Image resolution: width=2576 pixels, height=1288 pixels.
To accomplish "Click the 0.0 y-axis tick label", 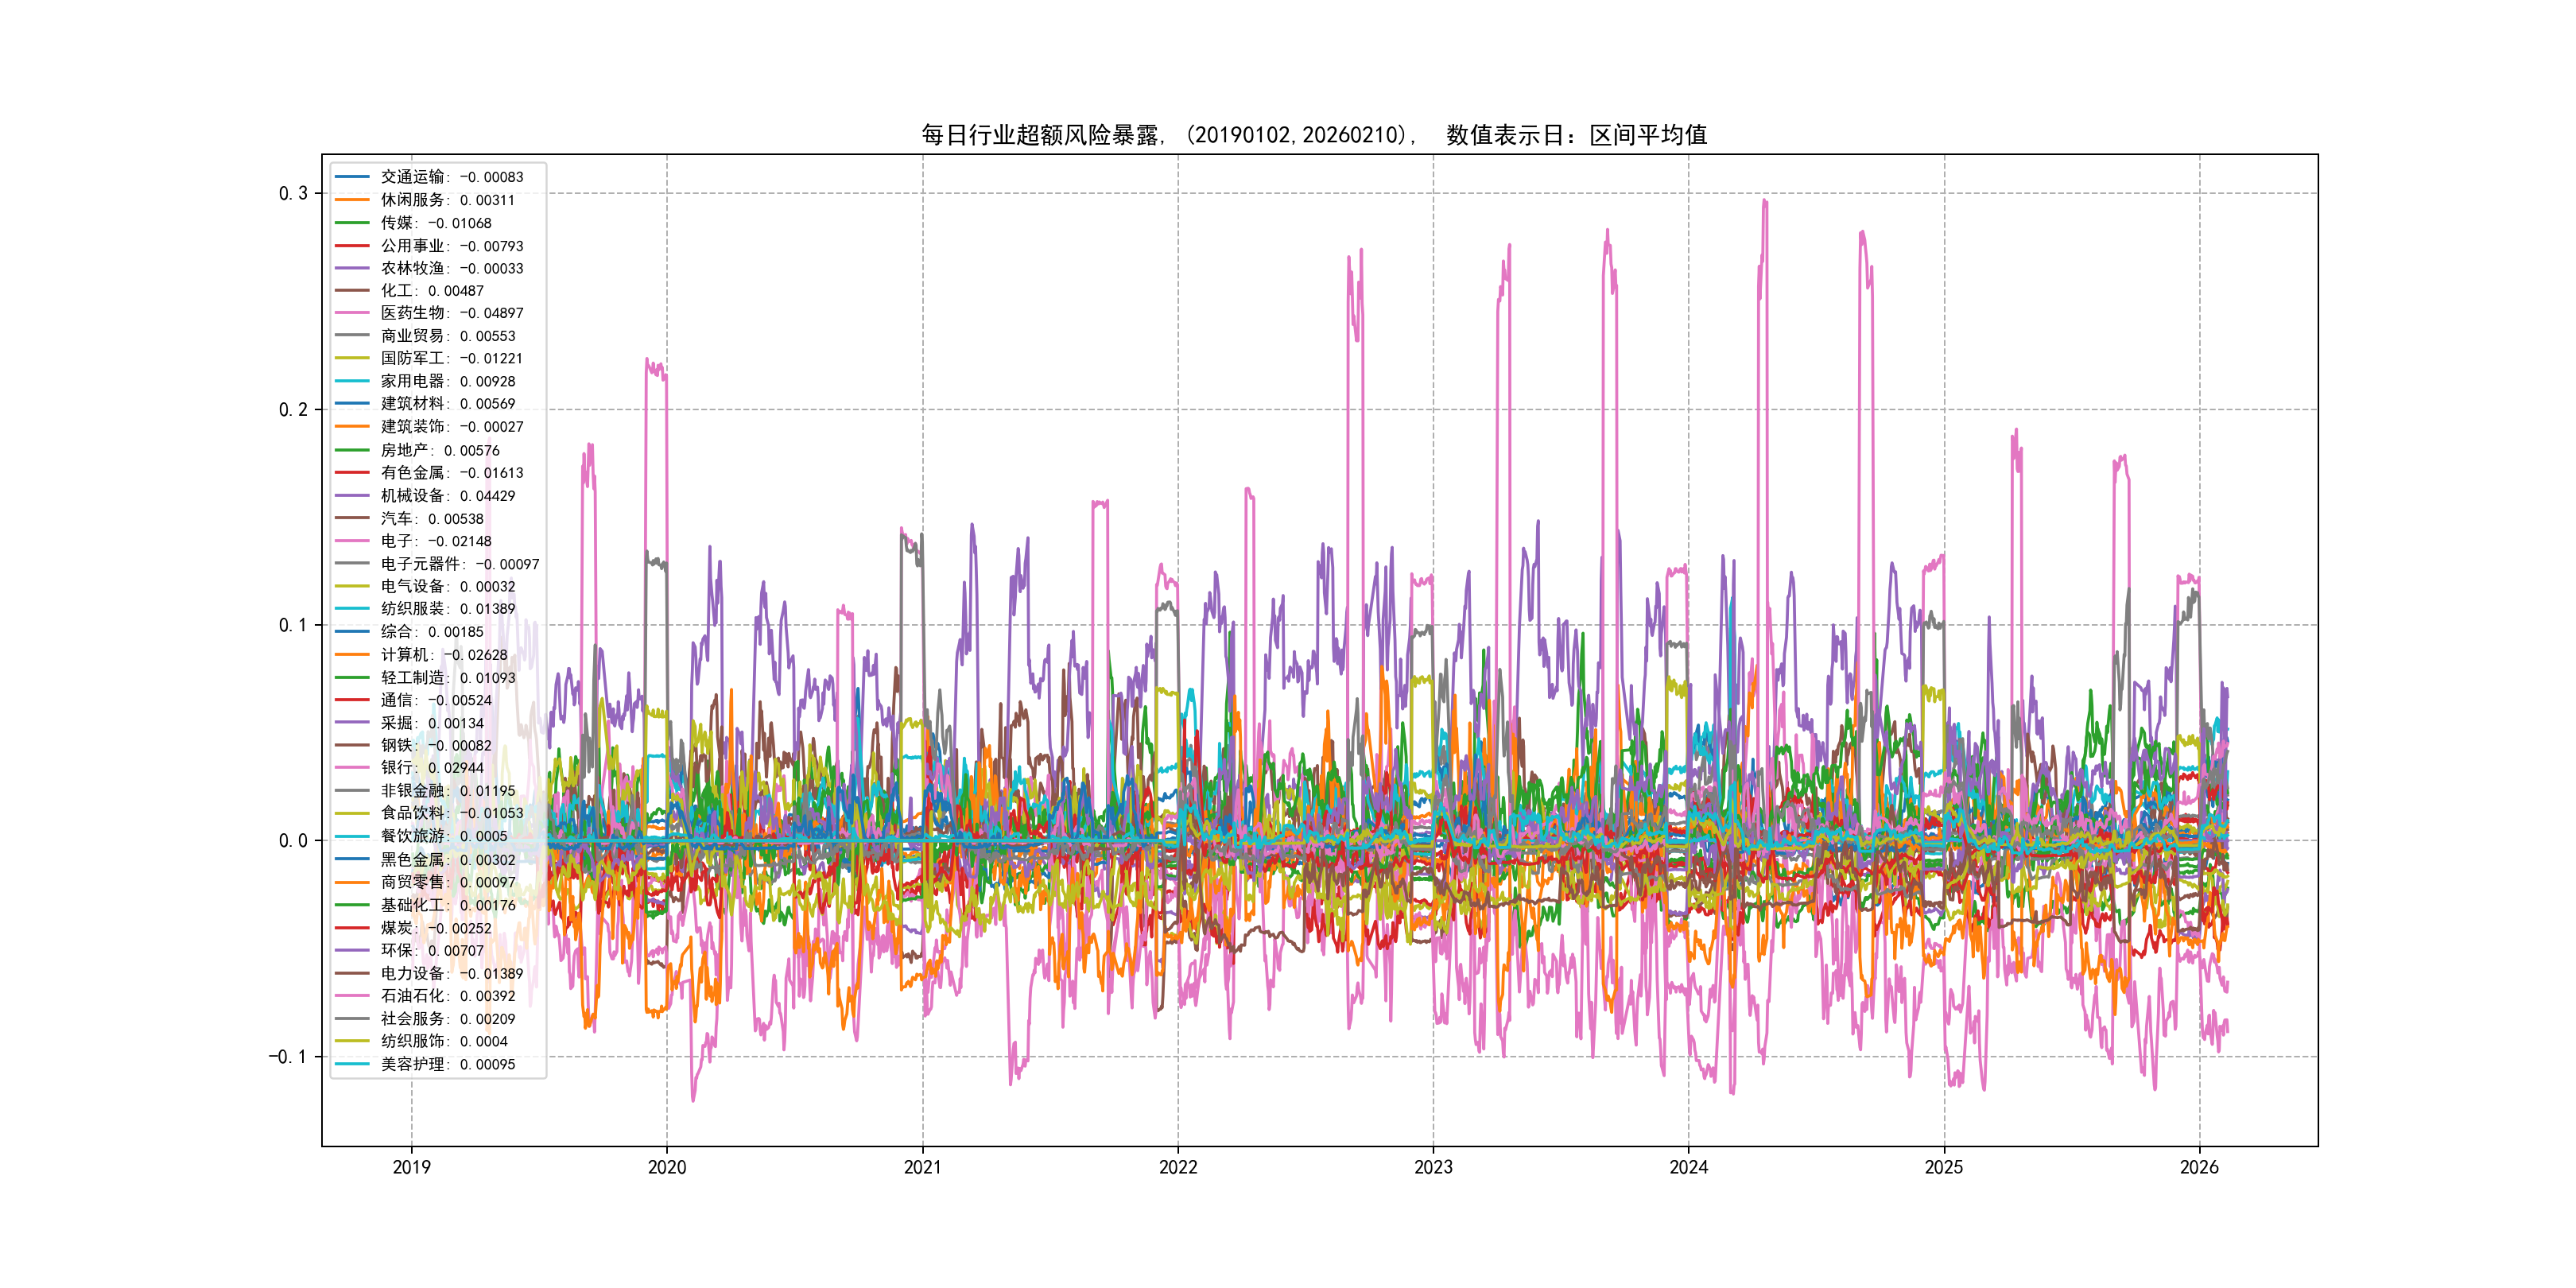I will click(x=293, y=841).
